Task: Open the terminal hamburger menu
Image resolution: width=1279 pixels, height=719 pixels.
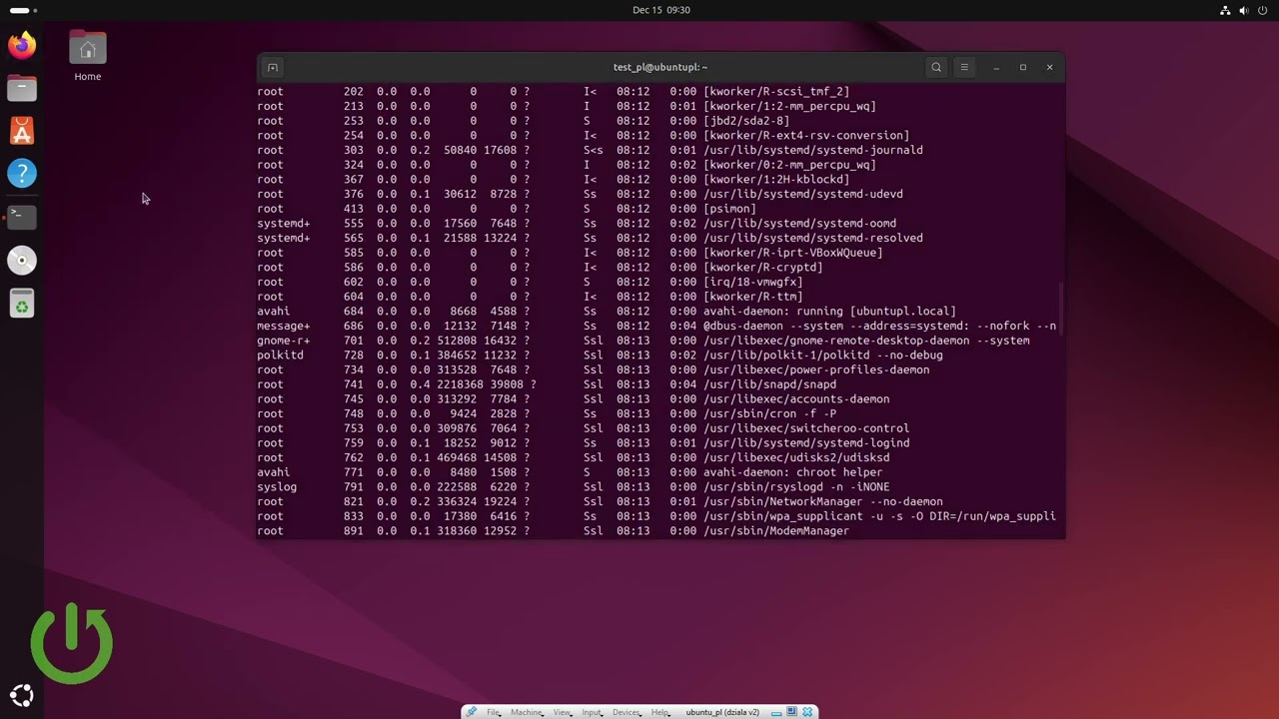Action: click(x=964, y=67)
